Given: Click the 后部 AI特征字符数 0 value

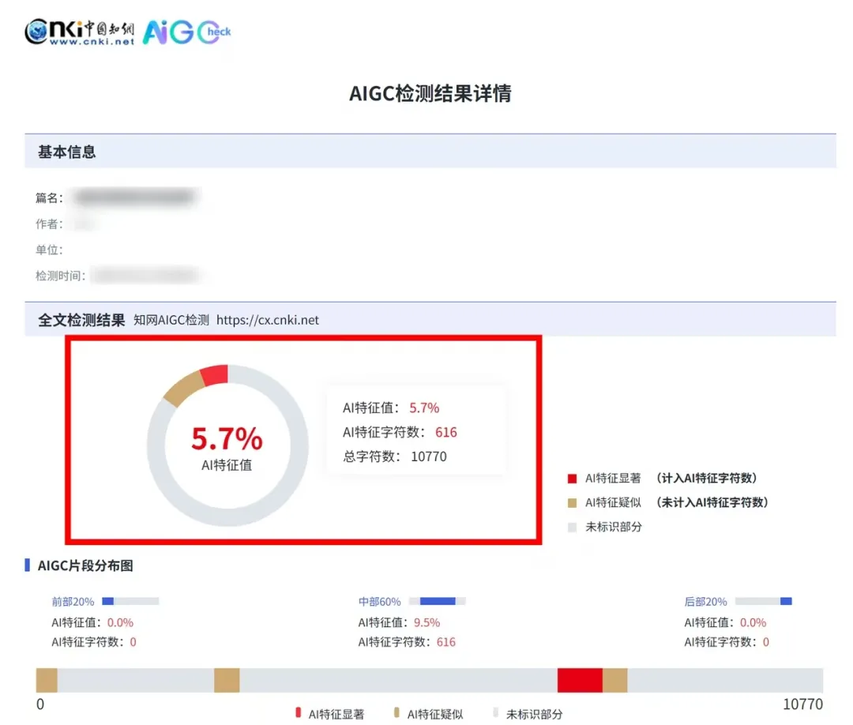Looking at the screenshot, I should point(766,642).
